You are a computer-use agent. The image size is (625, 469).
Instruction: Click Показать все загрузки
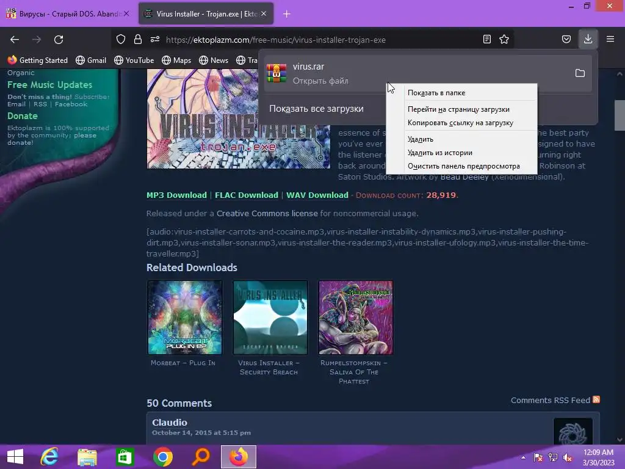316,109
